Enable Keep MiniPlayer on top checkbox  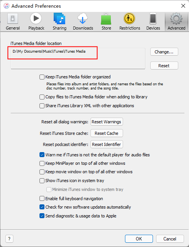(42, 163)
